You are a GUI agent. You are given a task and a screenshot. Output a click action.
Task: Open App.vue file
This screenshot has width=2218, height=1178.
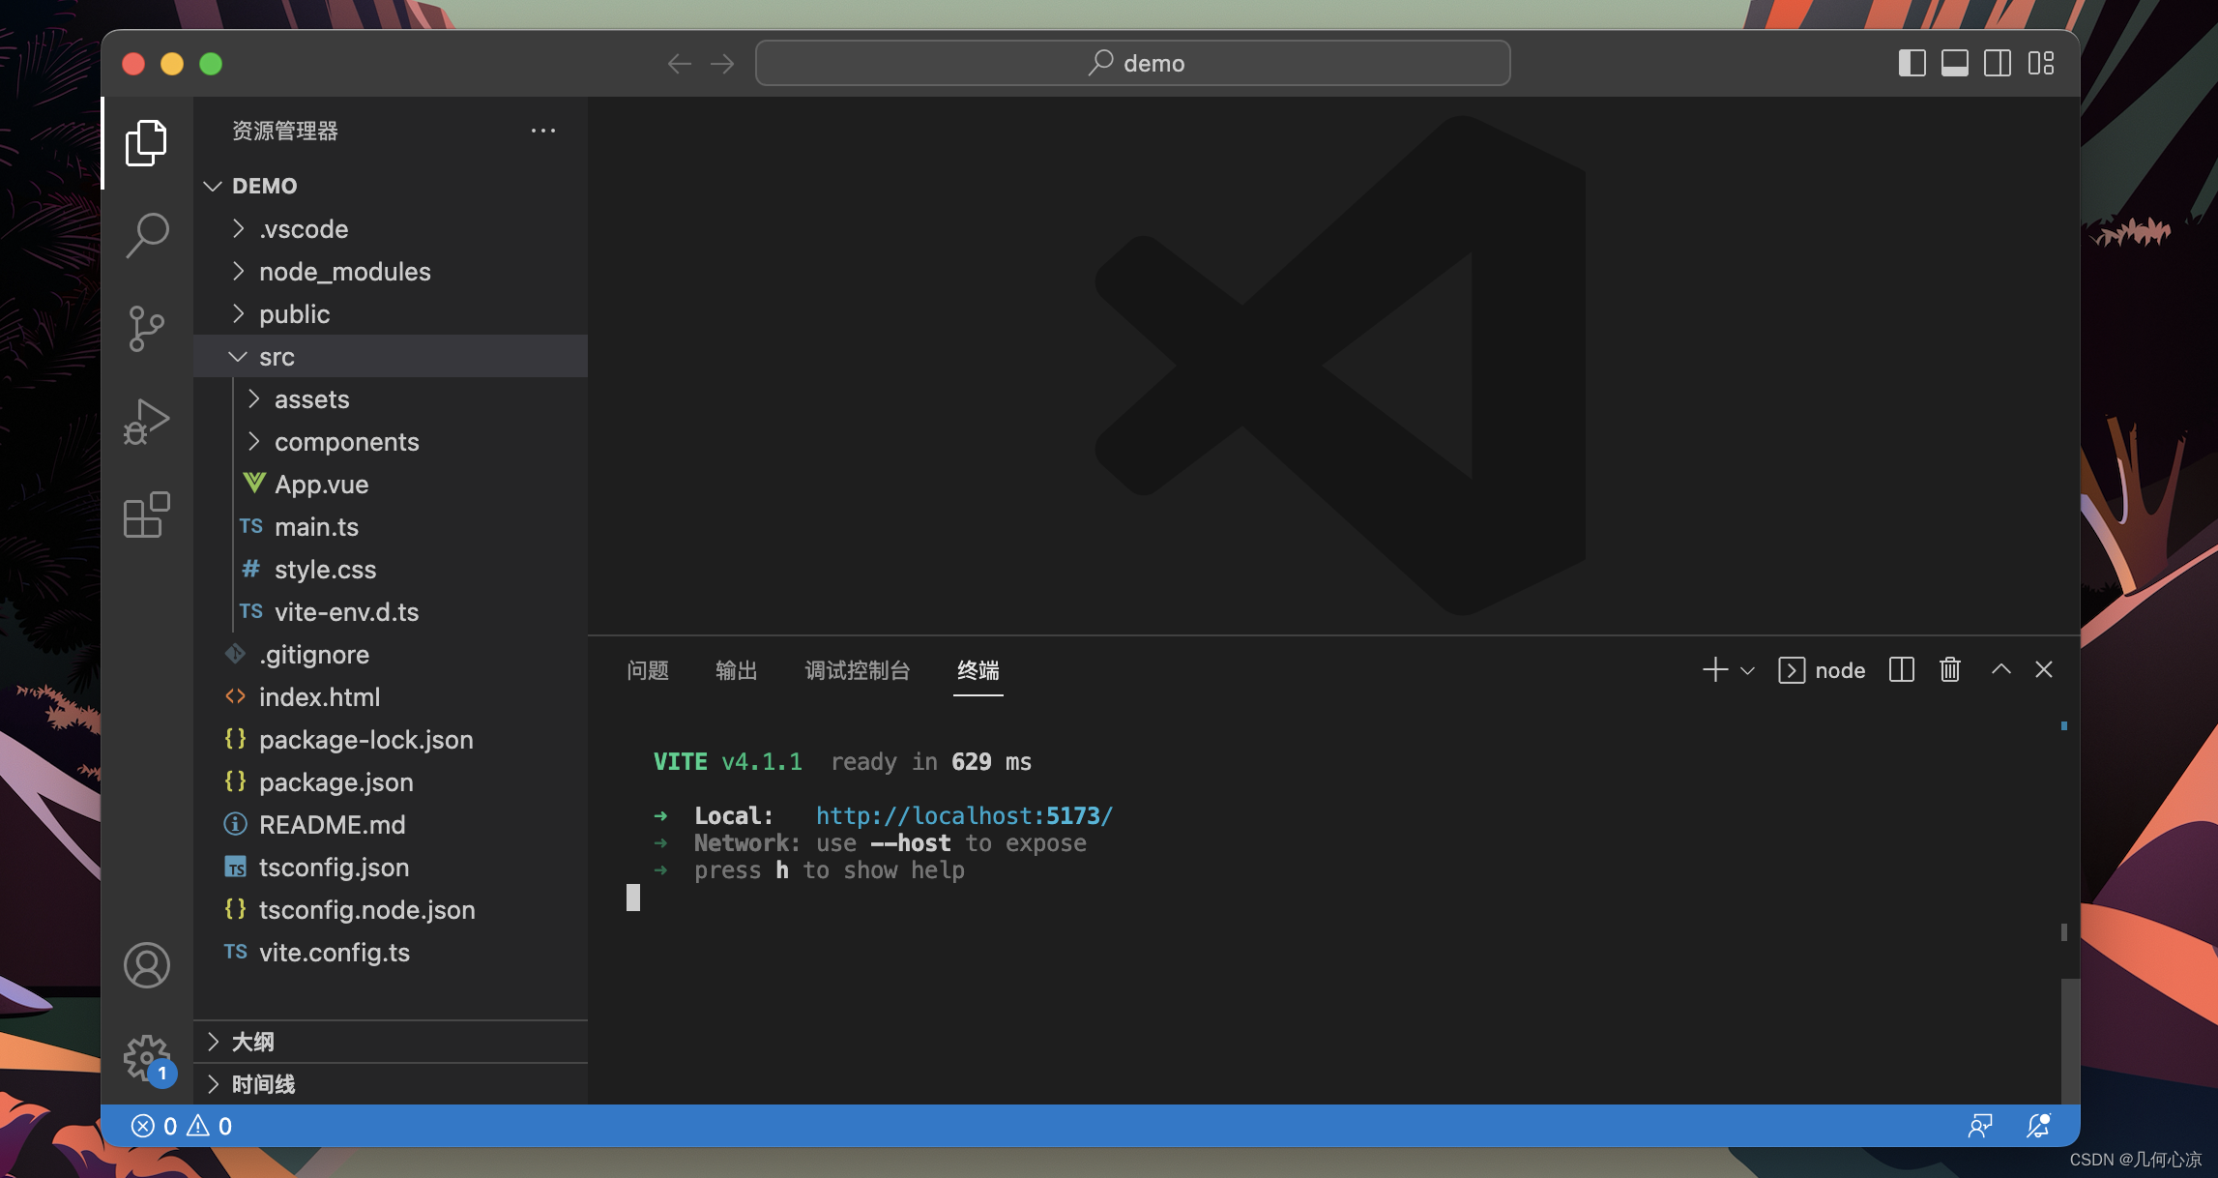391,485
